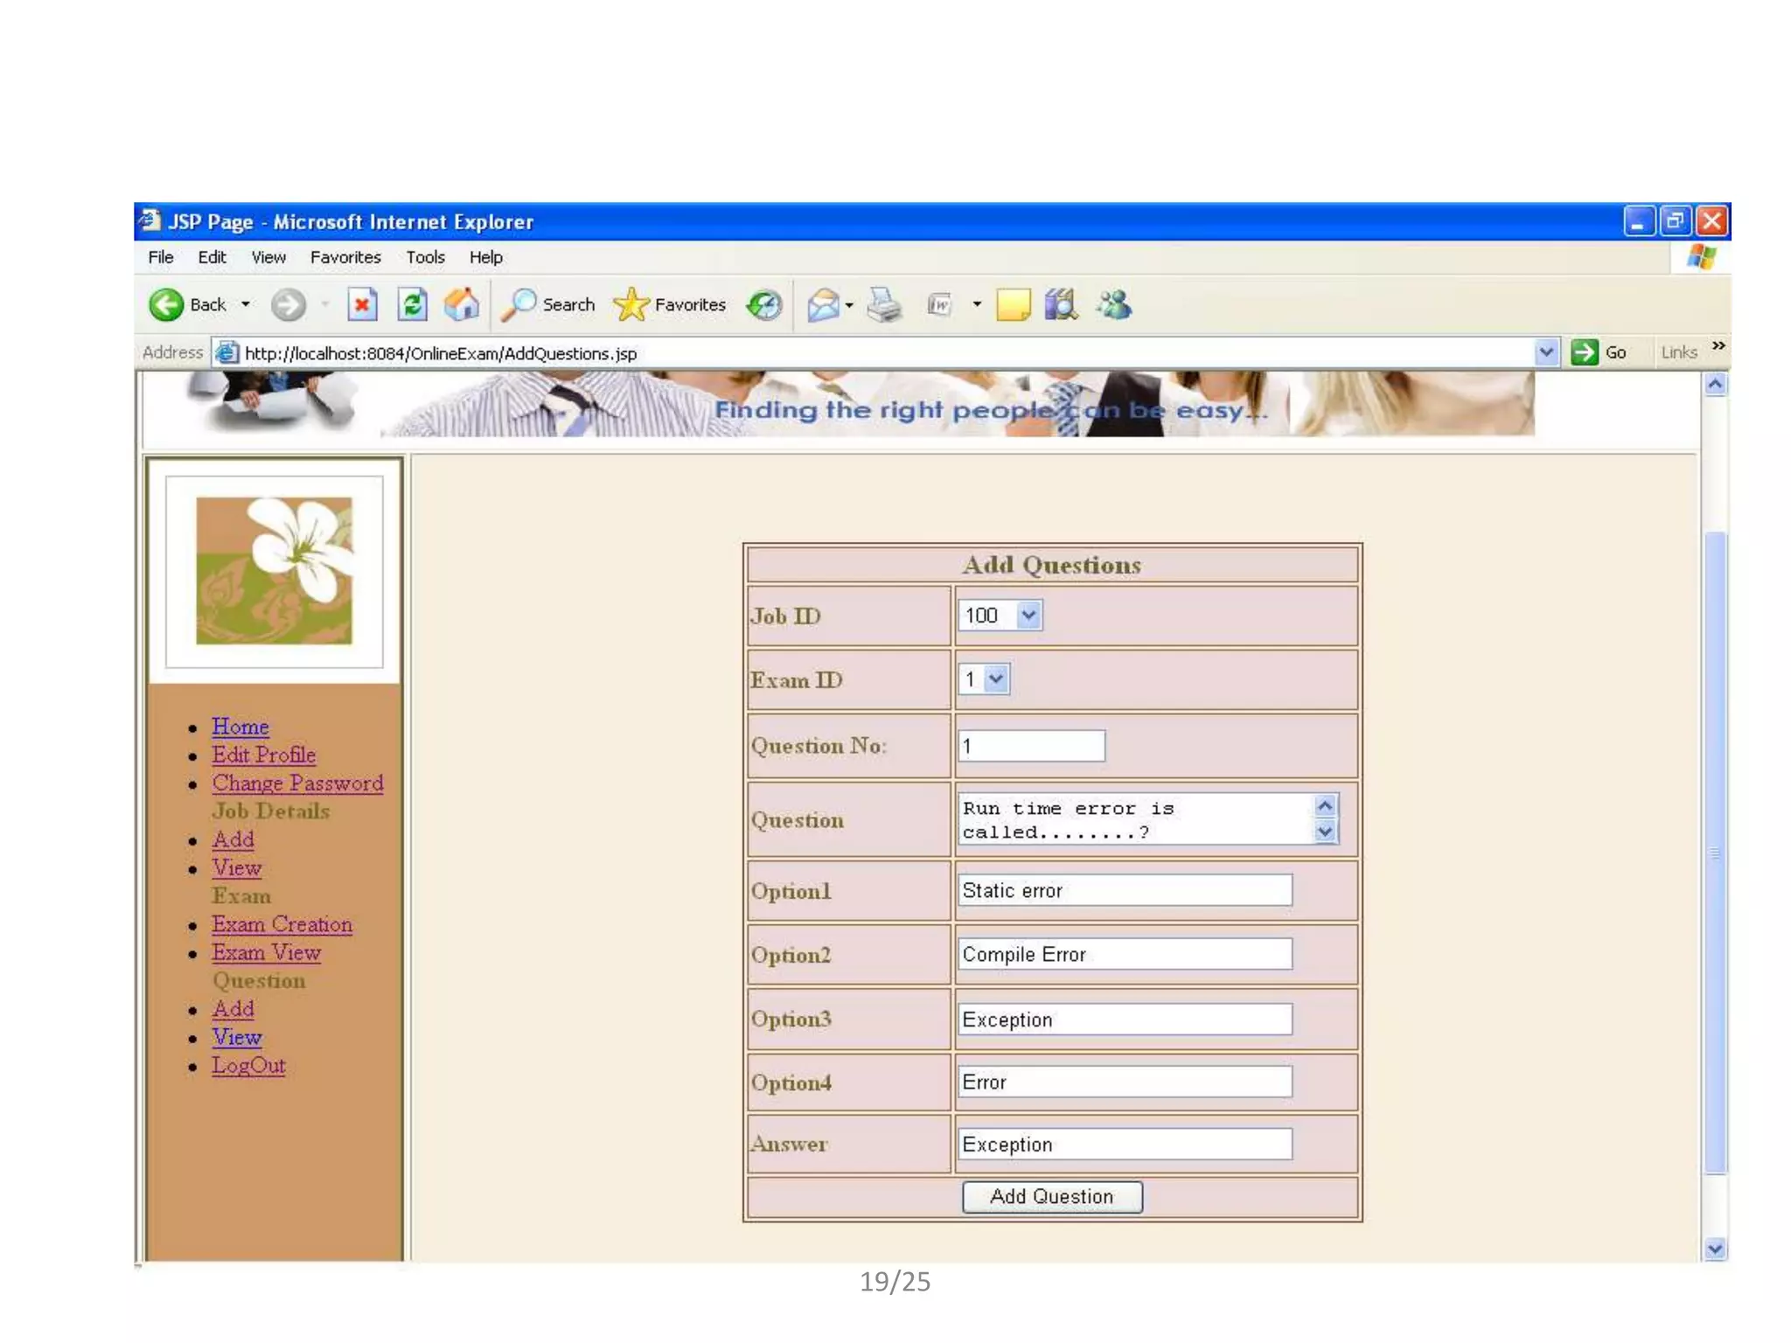Open the Favorites menu in menu bar
The image size is (1791, 1343).
[345, 257]
